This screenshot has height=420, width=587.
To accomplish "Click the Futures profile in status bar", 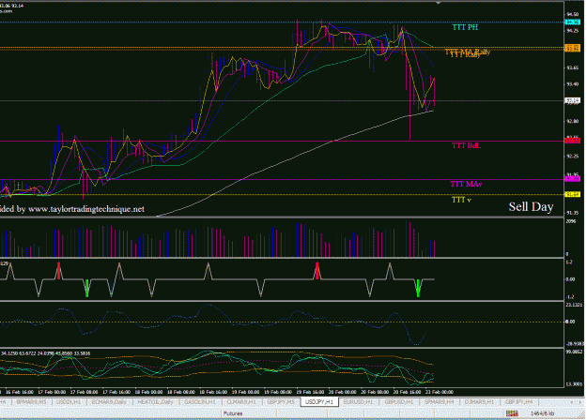I will click(233, 413).
